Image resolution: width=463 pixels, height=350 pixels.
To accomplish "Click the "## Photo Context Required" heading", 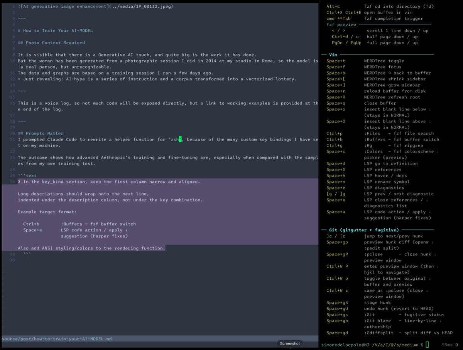I will [51, 42].
